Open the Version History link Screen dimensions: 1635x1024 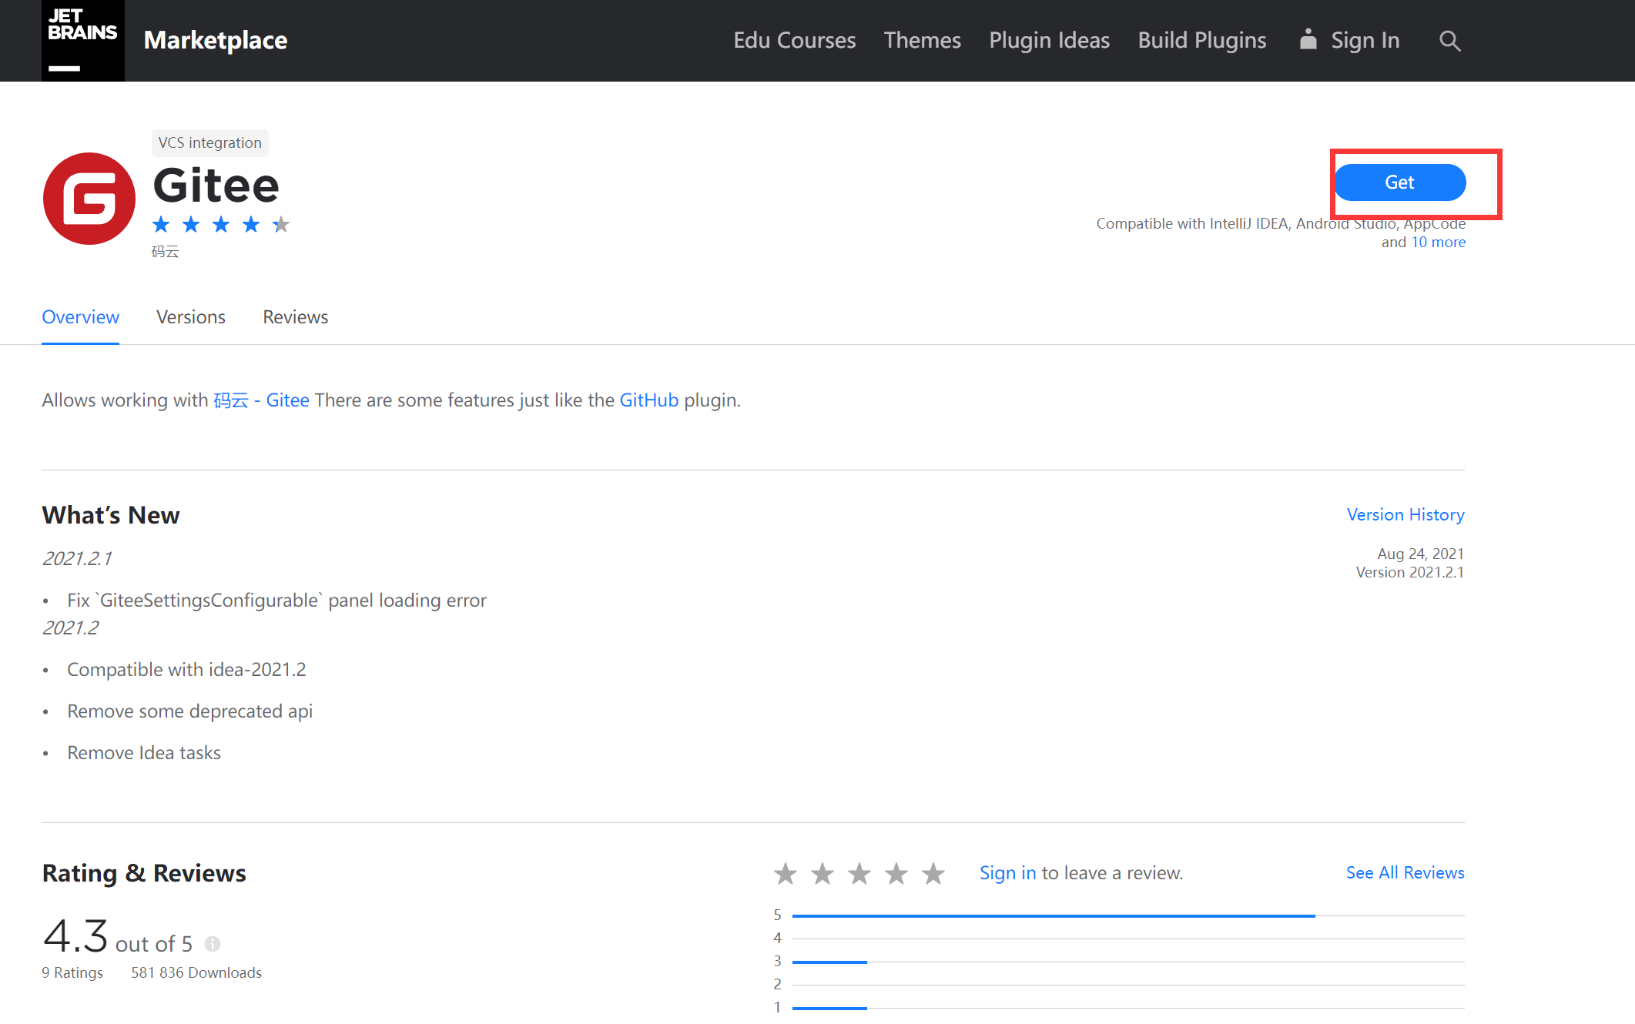point(1405,514)
